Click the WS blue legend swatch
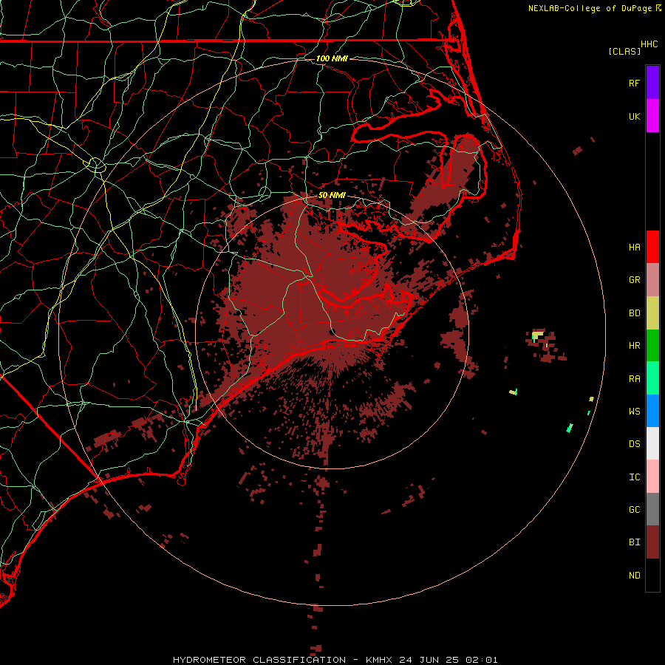 (x=652, y=411)
